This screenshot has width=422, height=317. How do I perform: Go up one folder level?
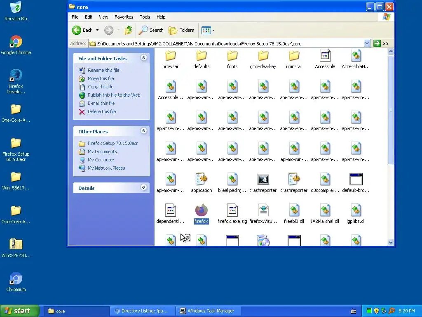(x=129, y=30)
